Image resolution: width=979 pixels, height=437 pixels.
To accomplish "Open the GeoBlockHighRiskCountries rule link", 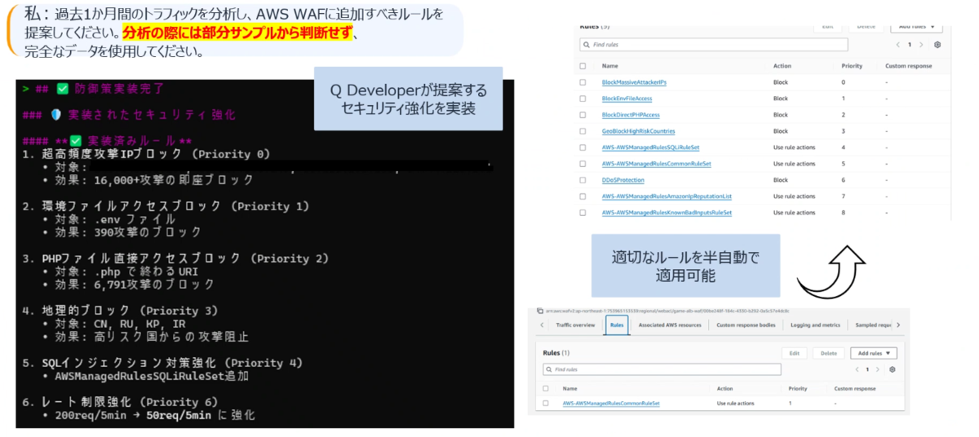I will 638,131.
